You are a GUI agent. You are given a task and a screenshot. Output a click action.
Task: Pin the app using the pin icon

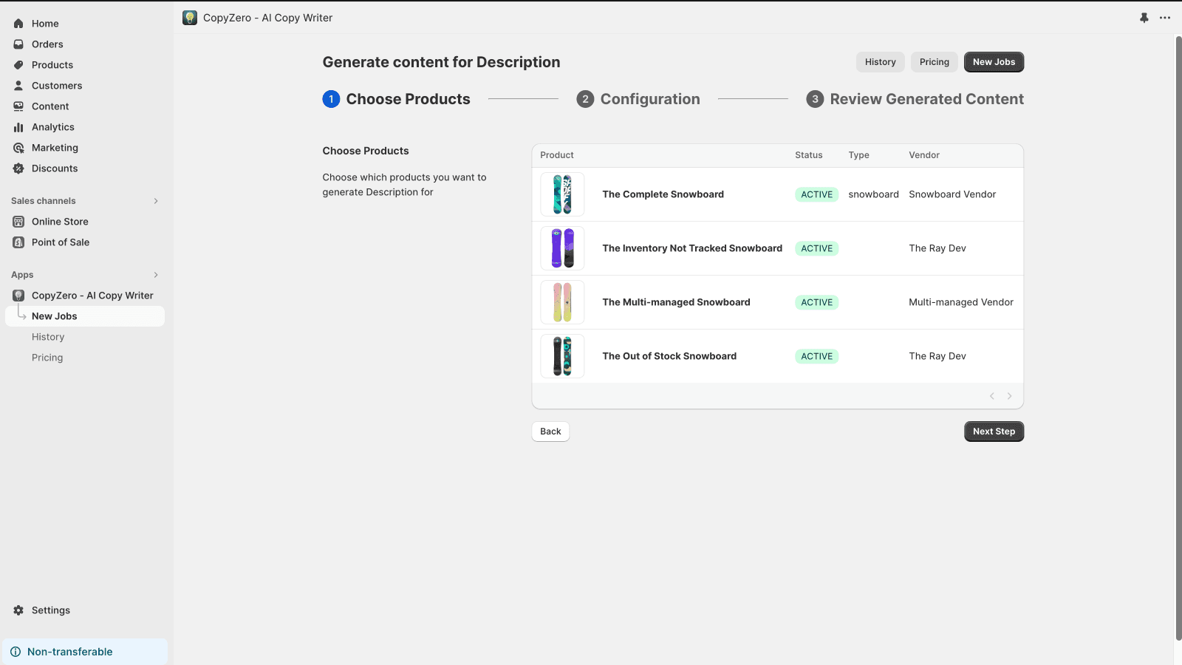tap(1144, 18)
